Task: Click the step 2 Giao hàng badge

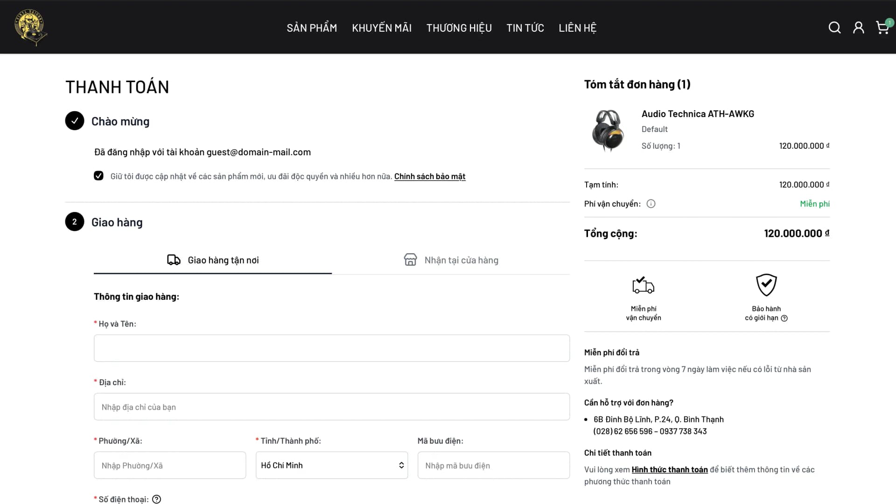Action: 75,222
